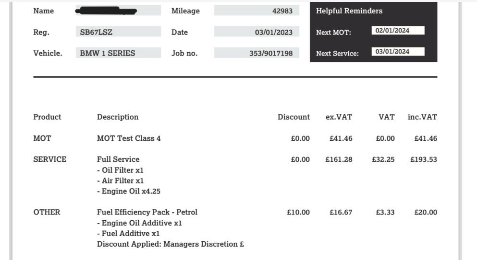Select the Date field 03/01/2023
477x260 pixels.
pos(257,32)
